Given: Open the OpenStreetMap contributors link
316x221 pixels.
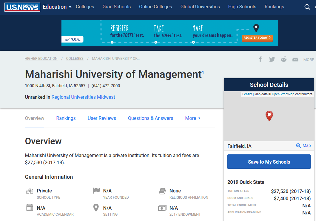Looking at the screenshot, I should tap(283, 94).
